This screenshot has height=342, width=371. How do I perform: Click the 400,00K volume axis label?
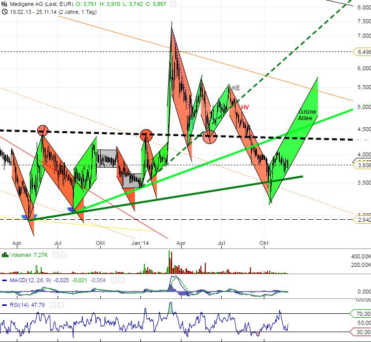[361, 256]
